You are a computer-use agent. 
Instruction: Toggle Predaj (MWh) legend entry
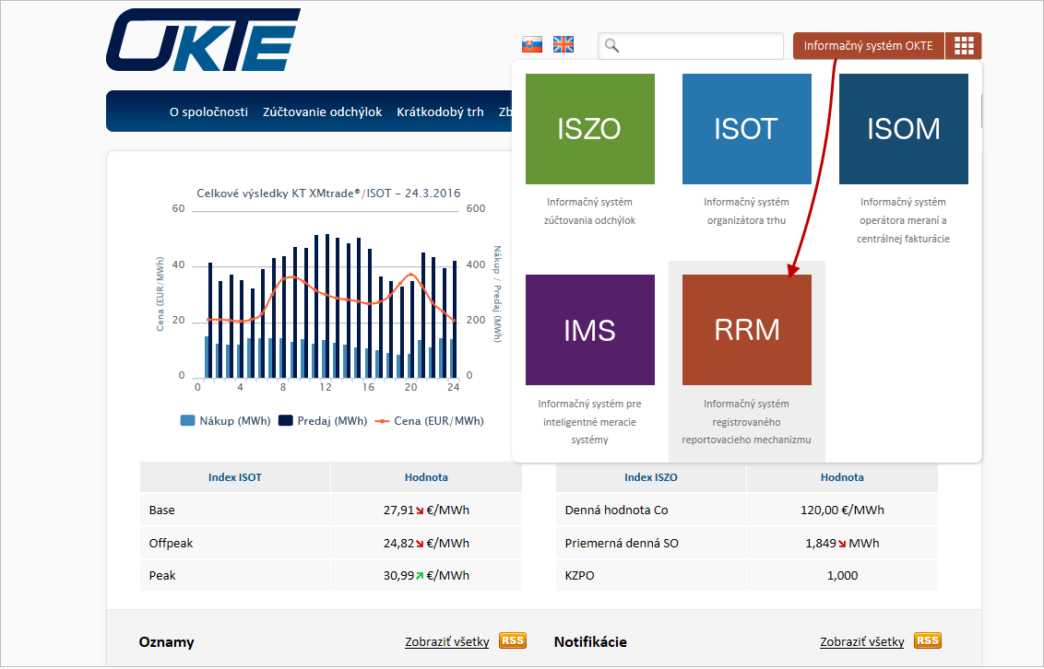point(323,421)
